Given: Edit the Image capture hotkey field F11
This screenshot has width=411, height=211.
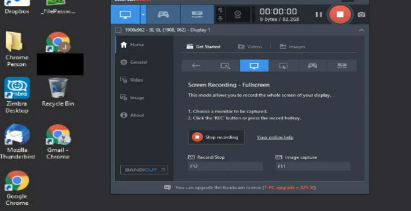Looking at the screenshot, I should [x=313, y=166].
